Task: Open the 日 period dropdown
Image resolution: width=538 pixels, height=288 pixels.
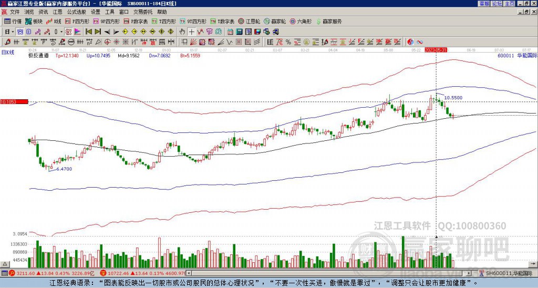Action: point(9,32)
